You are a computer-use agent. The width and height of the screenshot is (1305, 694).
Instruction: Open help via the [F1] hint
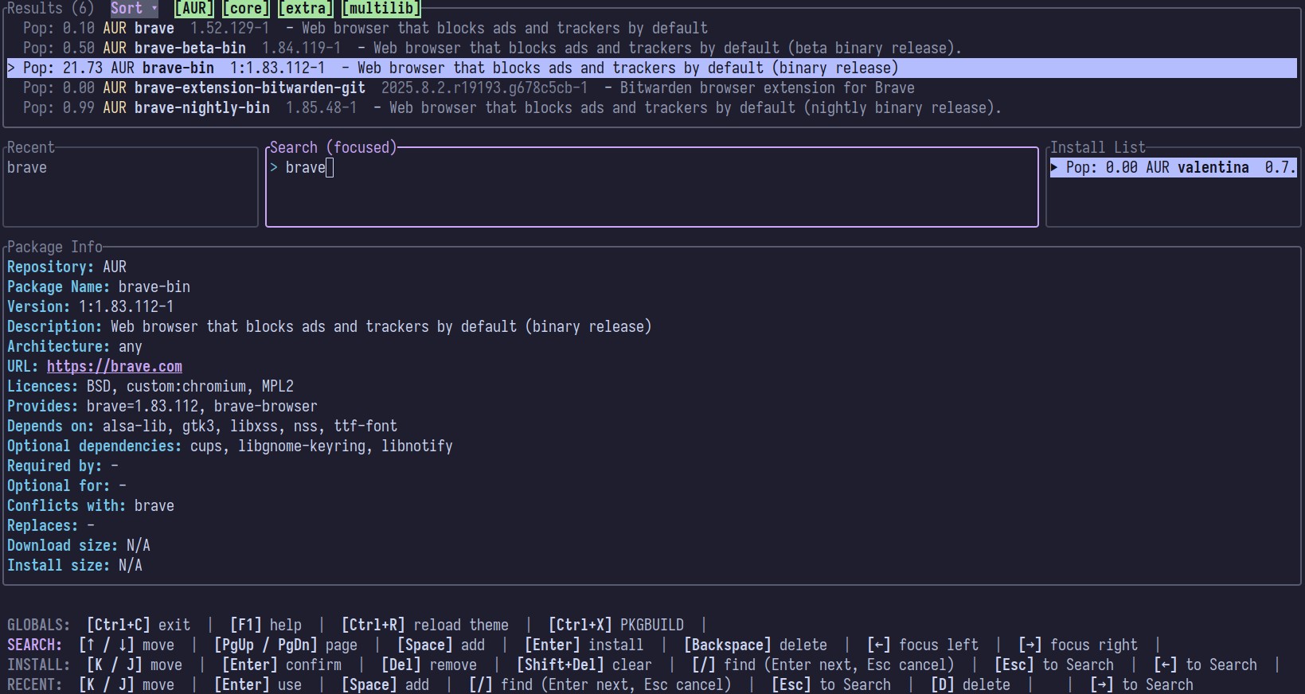(265, 625)
